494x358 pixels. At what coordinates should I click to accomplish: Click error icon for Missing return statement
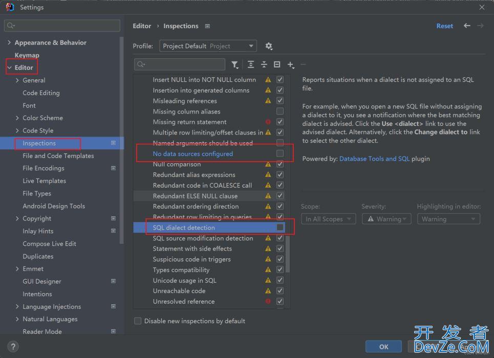[268, 122]
